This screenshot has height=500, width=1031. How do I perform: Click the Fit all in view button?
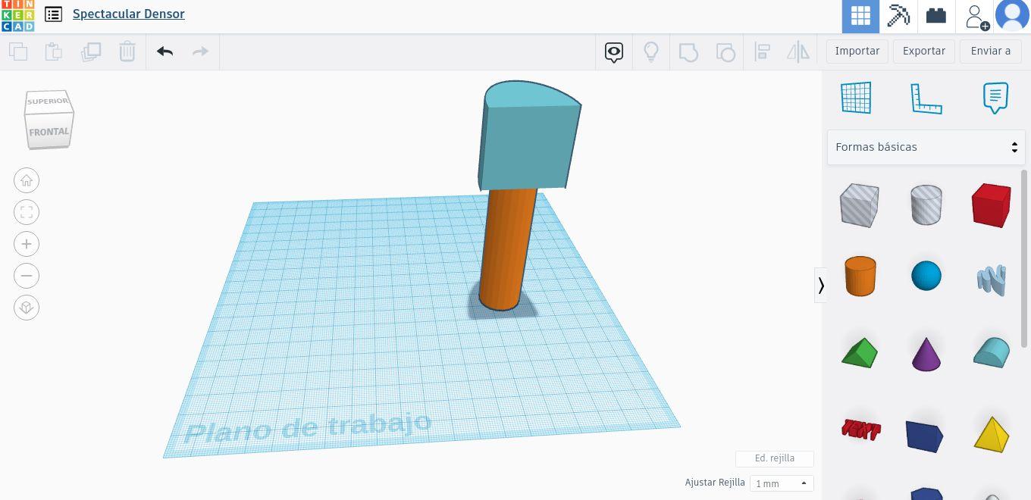tap(27, 212)
